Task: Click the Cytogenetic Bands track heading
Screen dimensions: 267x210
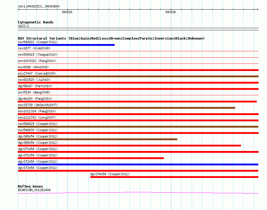Action: [x=36, y=22]
